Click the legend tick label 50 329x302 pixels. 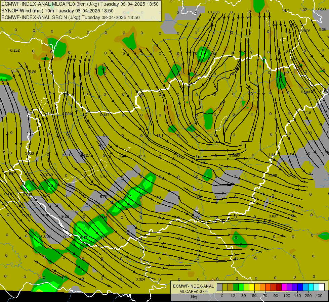pos(254,296)
